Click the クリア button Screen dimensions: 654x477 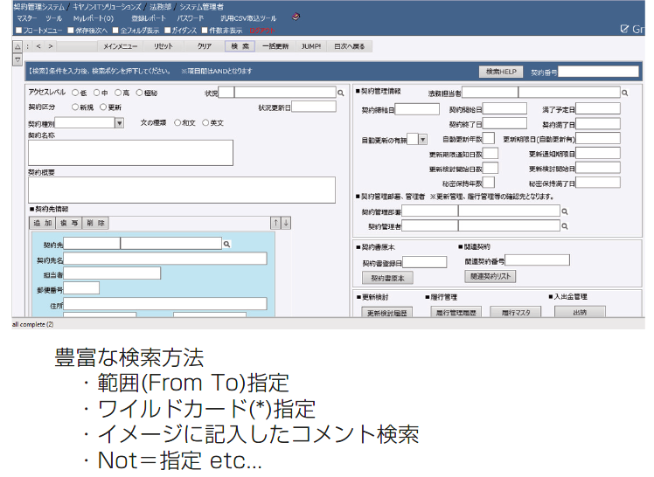point(205,46)
